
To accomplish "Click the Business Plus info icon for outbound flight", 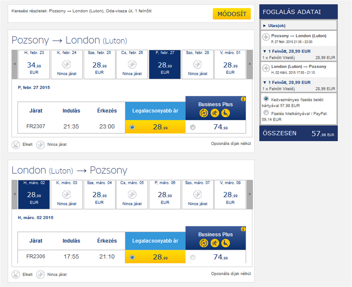I will click(243, 99).
